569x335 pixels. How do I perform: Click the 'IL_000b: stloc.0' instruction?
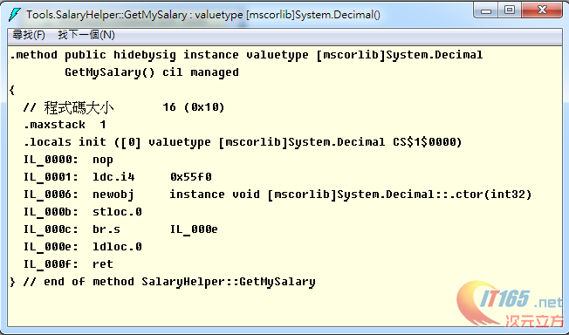point(83,212)
